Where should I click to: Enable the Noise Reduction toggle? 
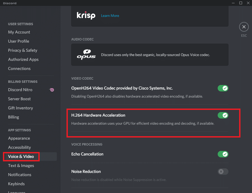click(223, 172)
